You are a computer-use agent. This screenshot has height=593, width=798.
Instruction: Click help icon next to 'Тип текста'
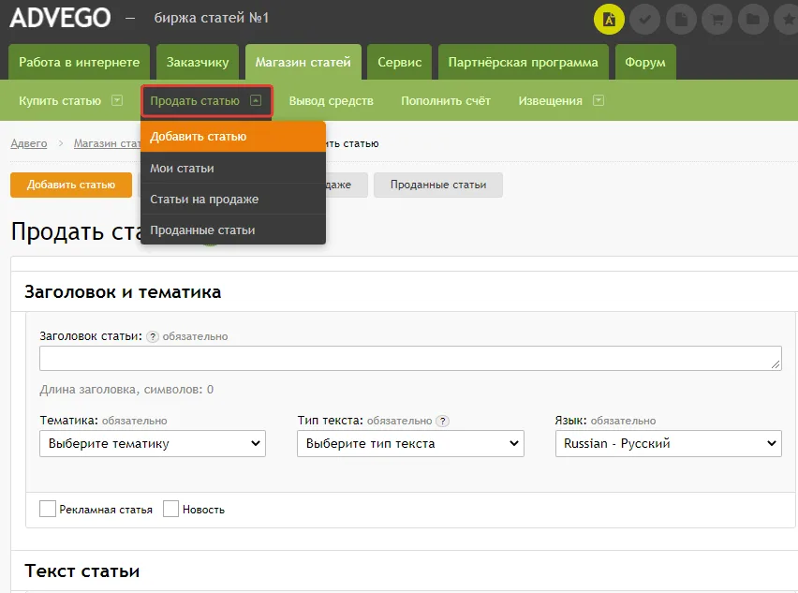click(x=443, y=421)
